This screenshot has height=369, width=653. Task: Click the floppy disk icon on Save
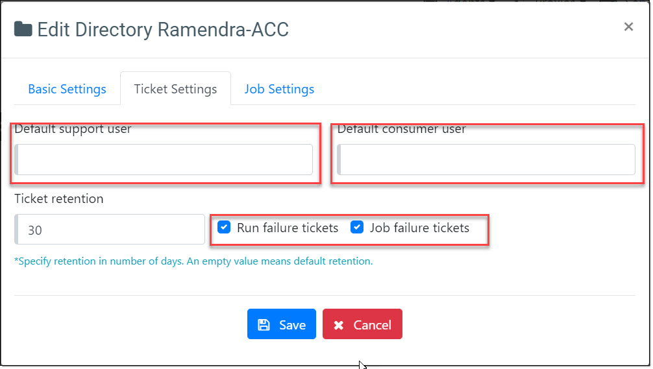point(264,325)
